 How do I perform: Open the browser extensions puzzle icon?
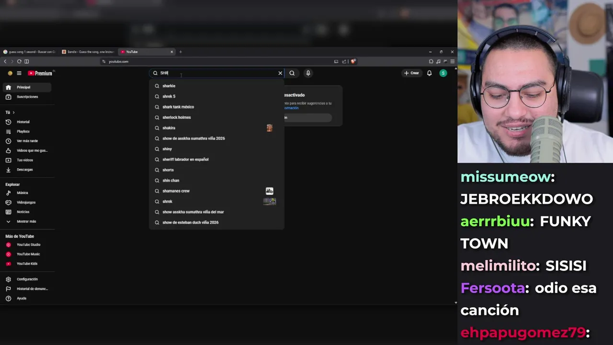[x=431, y=61]
